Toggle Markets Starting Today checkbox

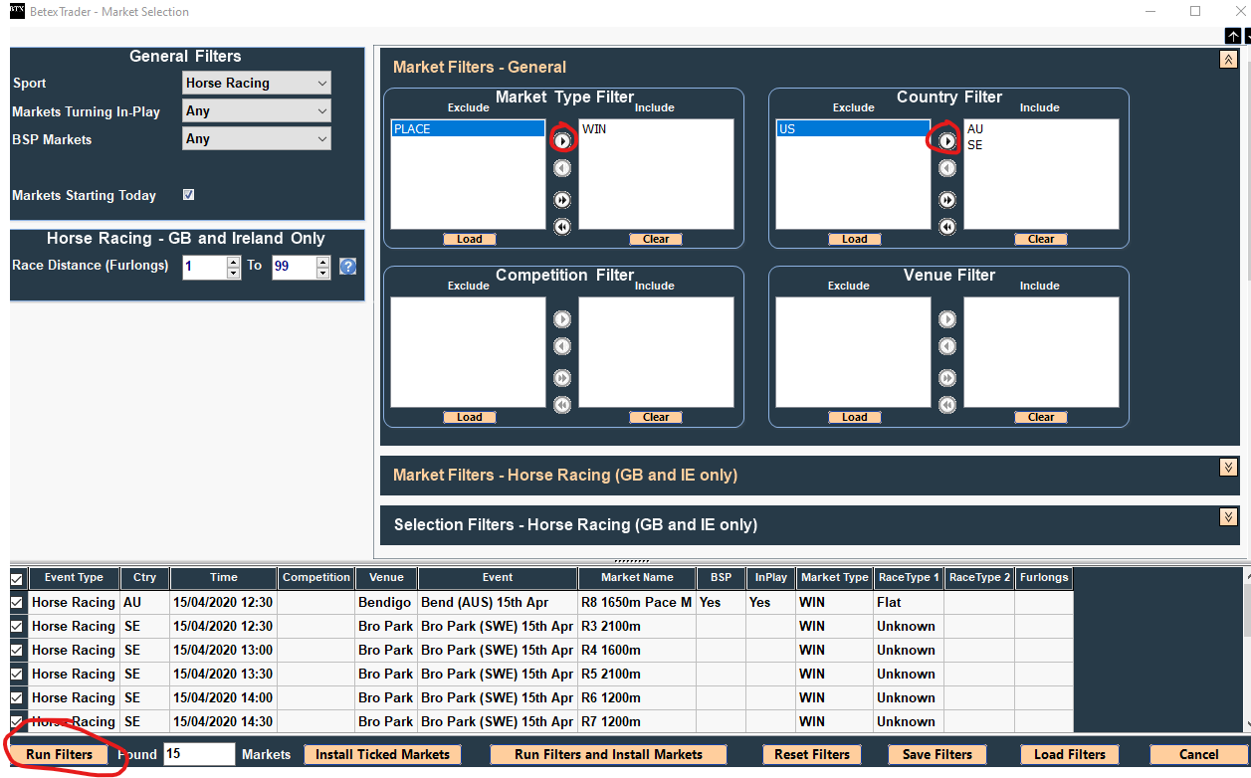(189, 195)
